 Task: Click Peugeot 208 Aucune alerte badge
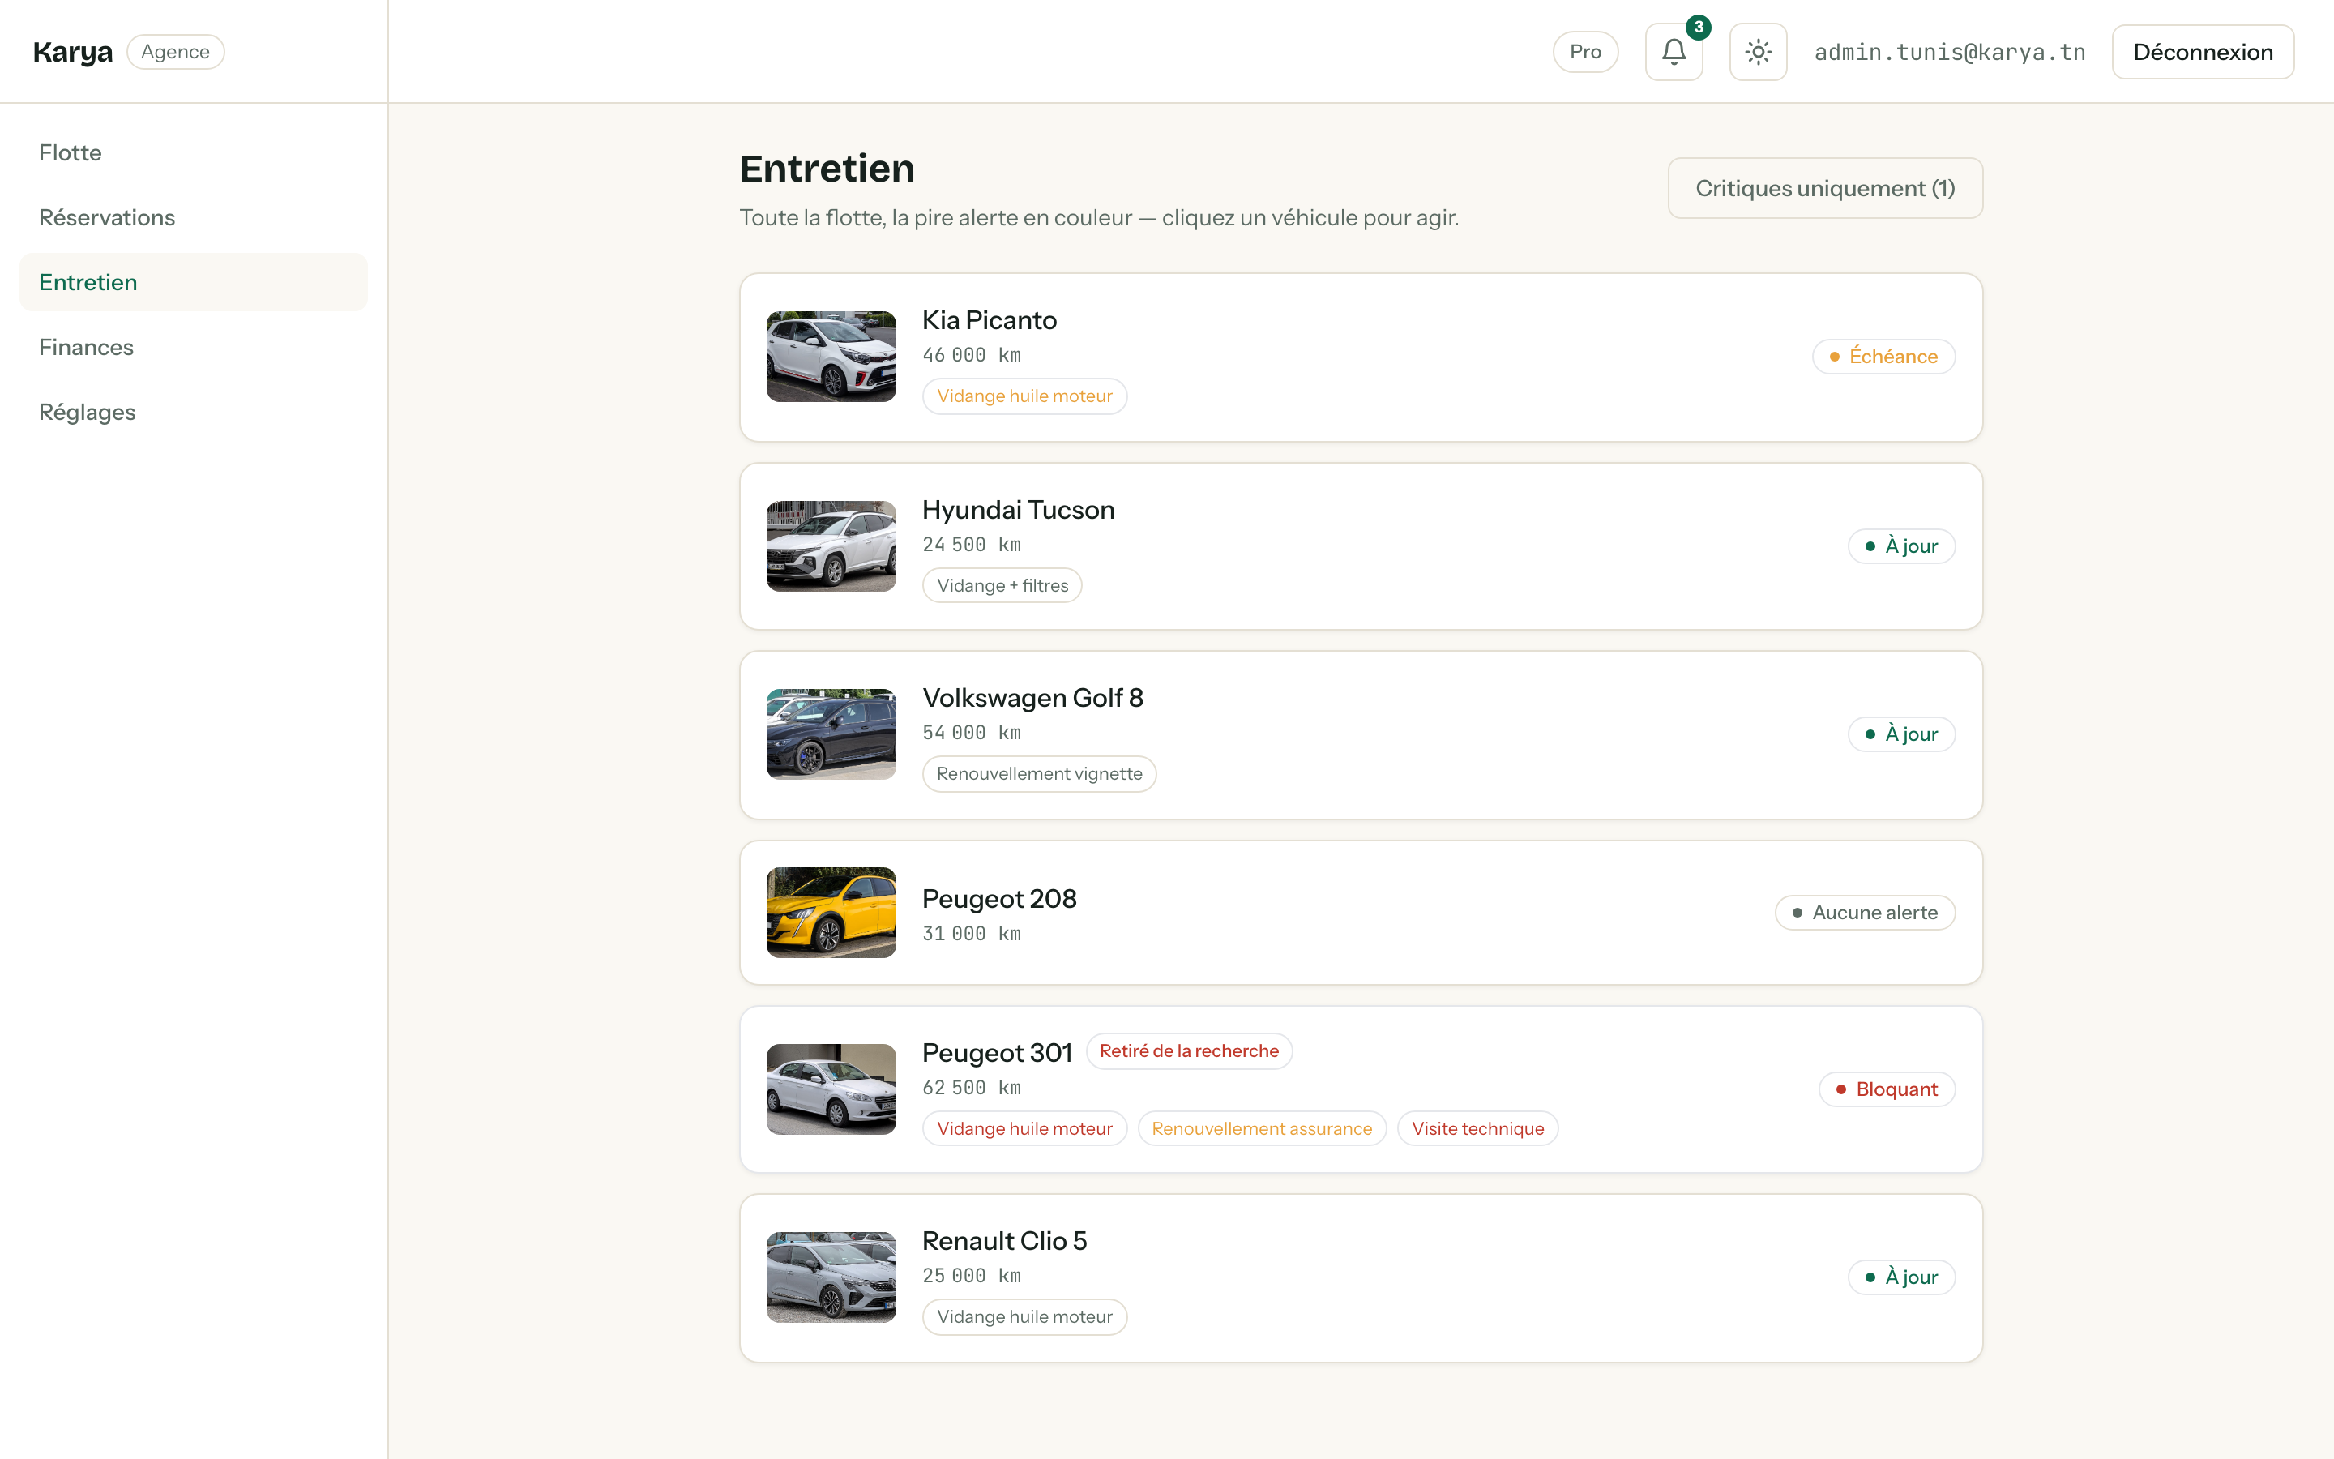1864,913
